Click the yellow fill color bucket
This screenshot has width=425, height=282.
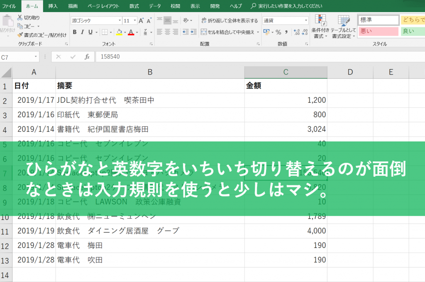coord(119,32)
